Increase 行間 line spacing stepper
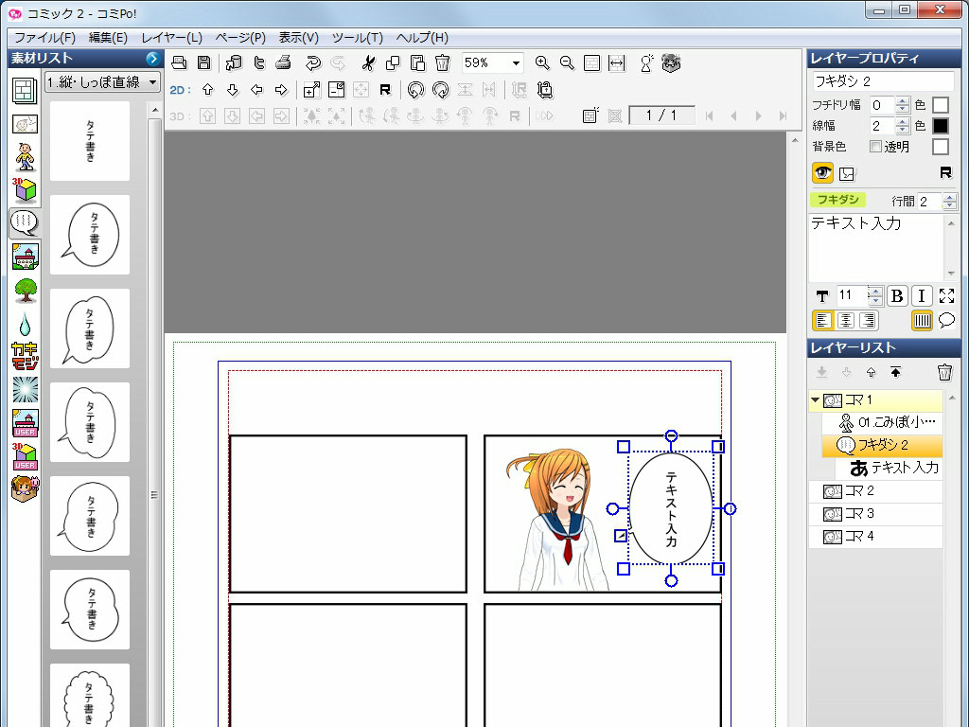Image resolution: width=969 pixels, height=727 pixels. [x=950, y=197]
